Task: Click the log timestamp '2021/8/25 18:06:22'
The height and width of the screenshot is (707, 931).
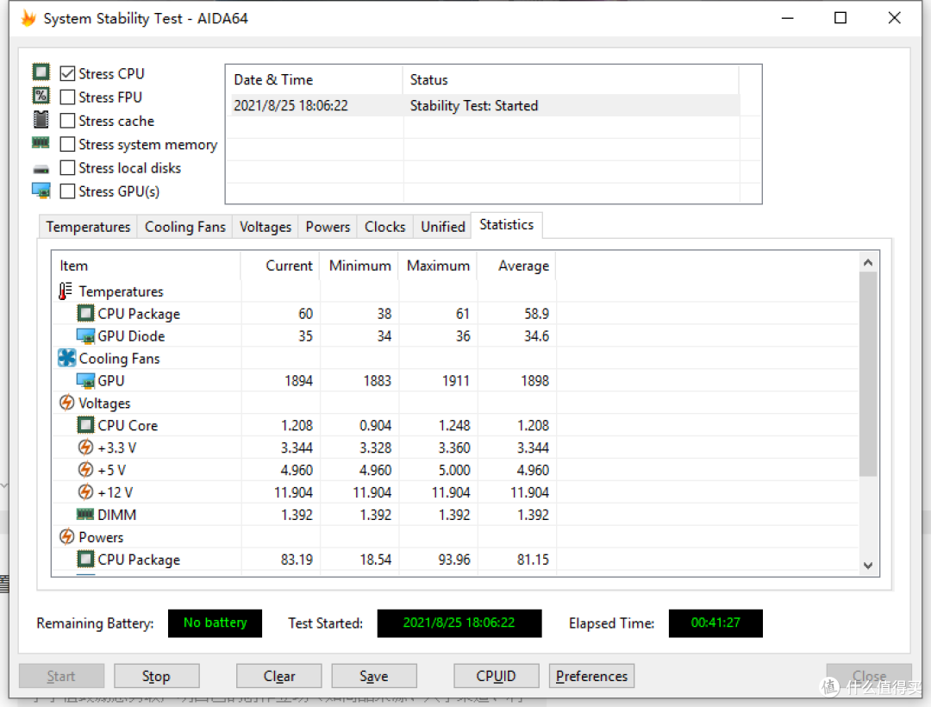Action: coord(291,106)
